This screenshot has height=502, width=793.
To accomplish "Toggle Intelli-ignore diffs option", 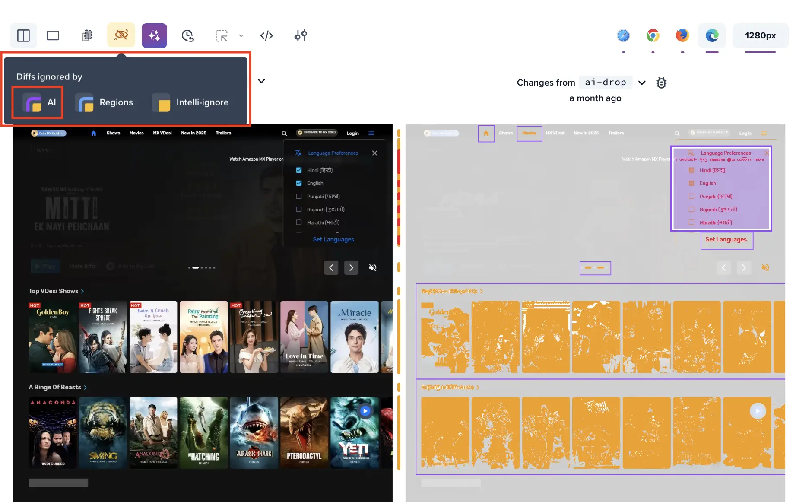I will (x=190, y=102).
